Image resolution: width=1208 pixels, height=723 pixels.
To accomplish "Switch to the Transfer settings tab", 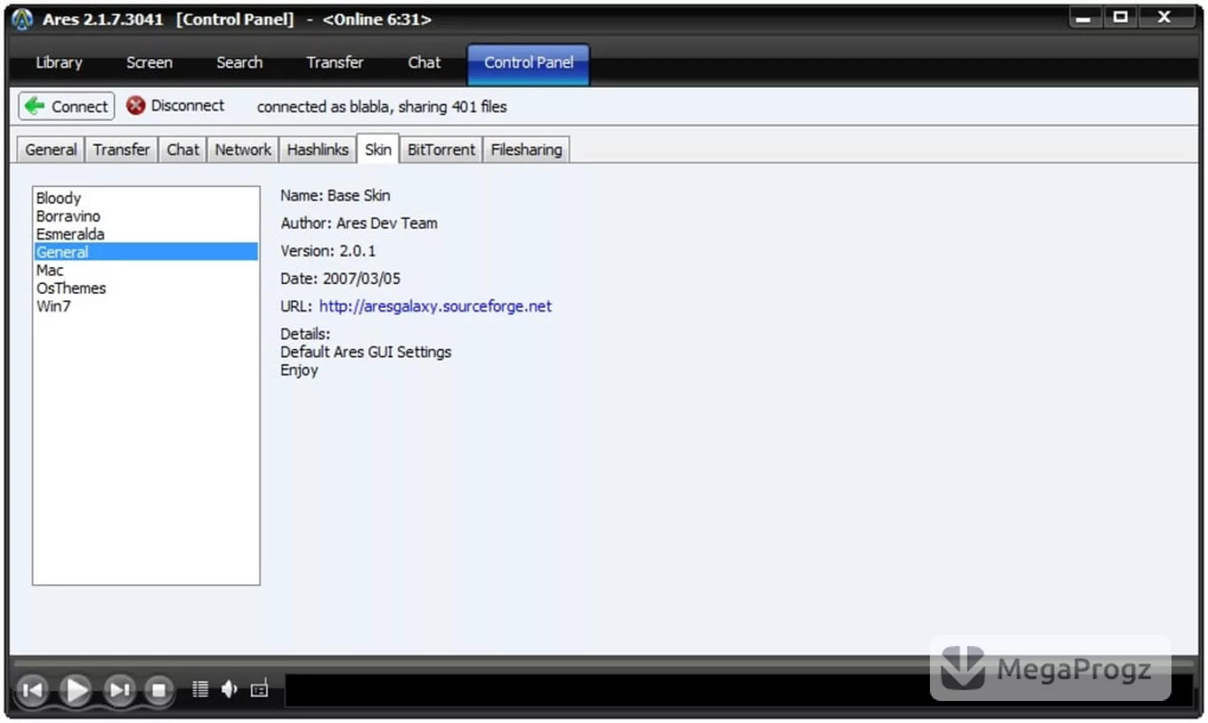I will [x=121, y=150].
